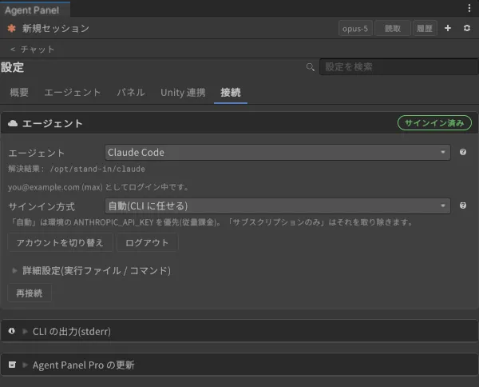The height and width of the screenshot is (387, 479).
Task: Switch to the 概要 tab
Action: [19, 93]
